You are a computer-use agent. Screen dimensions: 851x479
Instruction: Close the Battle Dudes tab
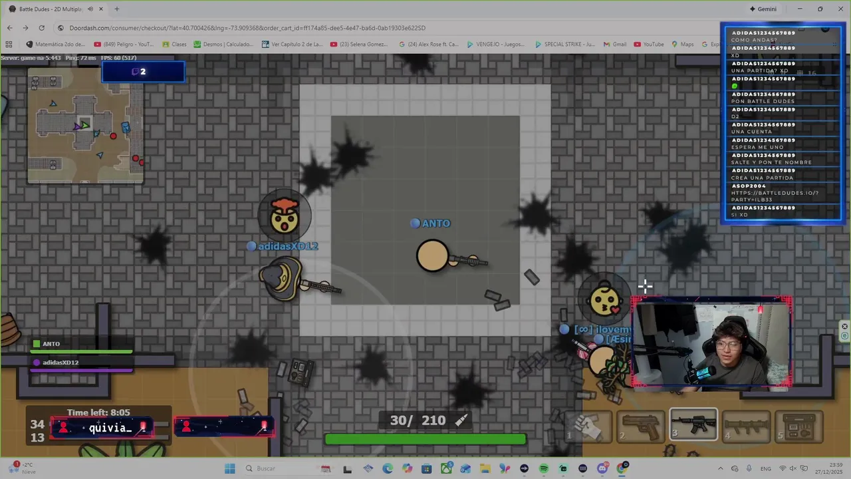tap(100, 9)
